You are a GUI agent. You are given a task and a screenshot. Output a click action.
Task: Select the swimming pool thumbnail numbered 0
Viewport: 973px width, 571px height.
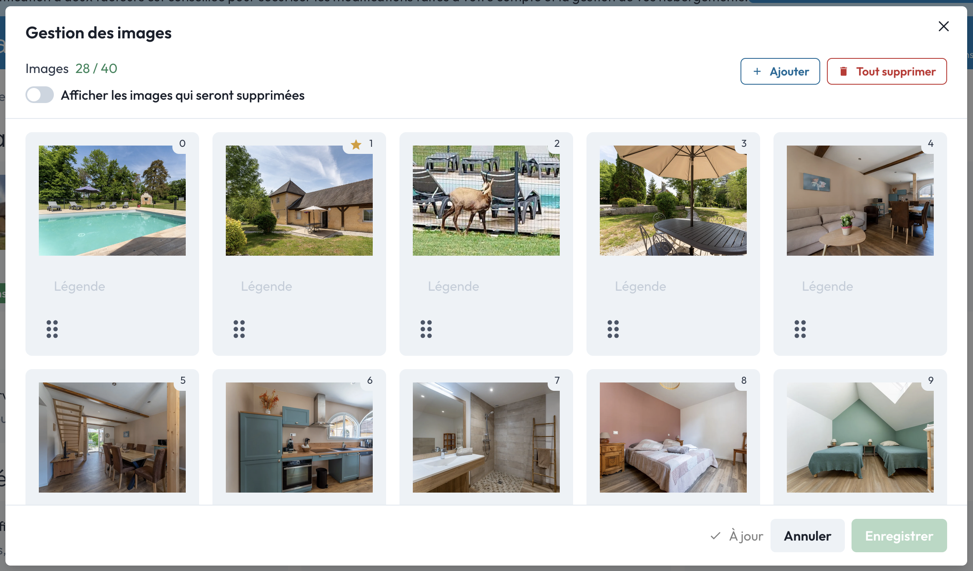click(112, 201)
